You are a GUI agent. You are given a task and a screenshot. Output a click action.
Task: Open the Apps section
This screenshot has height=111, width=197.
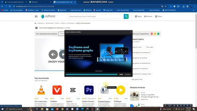click(x=138, y=16)
